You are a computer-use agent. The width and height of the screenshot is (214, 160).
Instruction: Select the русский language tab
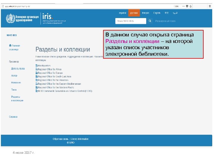tap(134, 13)
